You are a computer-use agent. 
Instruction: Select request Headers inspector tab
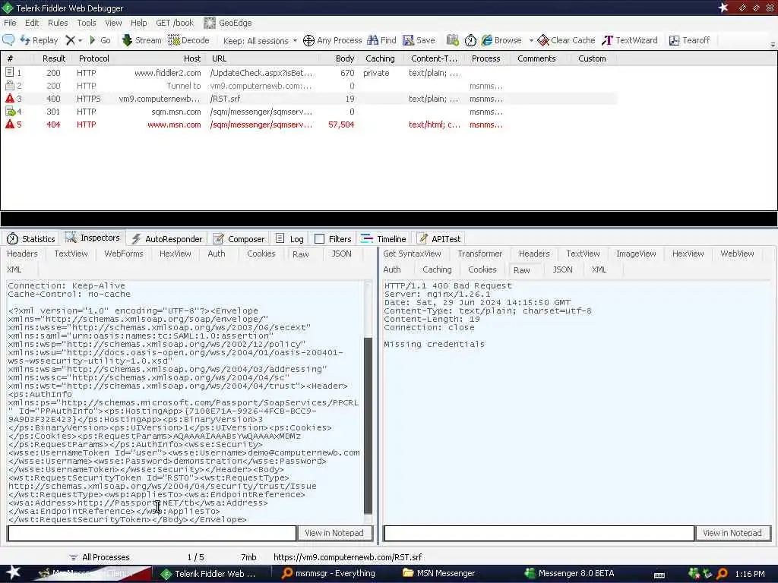point(22,254)
